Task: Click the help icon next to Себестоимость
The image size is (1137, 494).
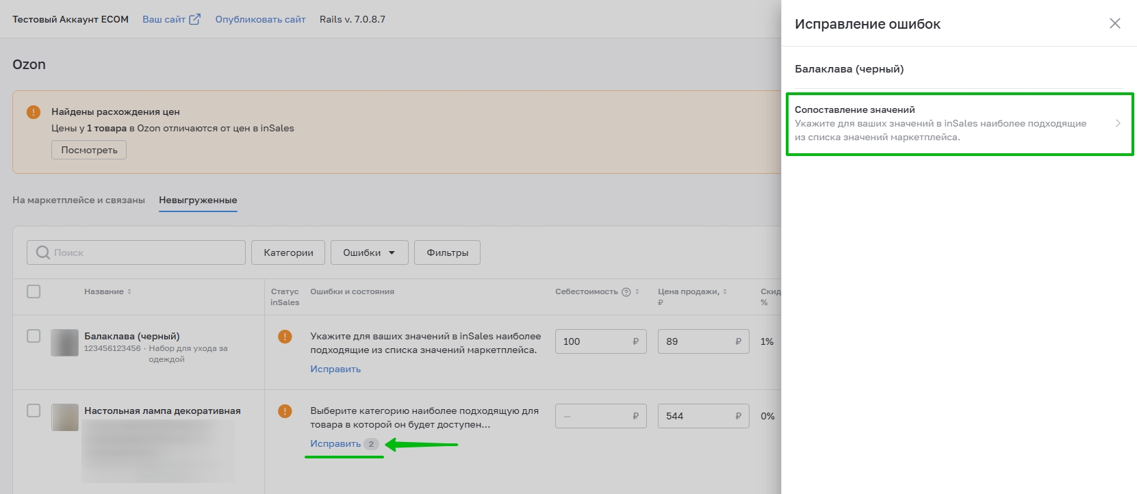Action: coord(626,292)
